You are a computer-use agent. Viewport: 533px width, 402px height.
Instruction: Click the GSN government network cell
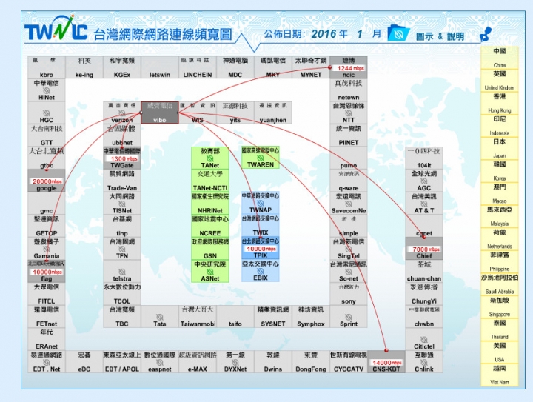tap(210, 249)
